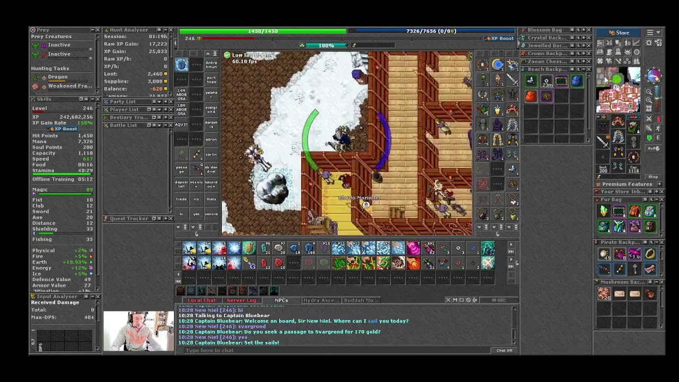The image size is (679, 382).
Task: Switch to the Local Chat tab
Action: (x=202, y=300)
